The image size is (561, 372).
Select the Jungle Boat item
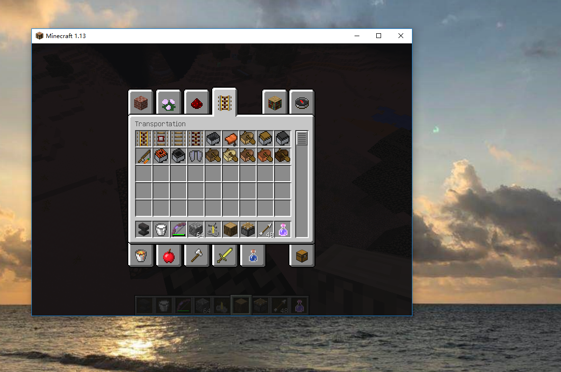coord(248,156)
